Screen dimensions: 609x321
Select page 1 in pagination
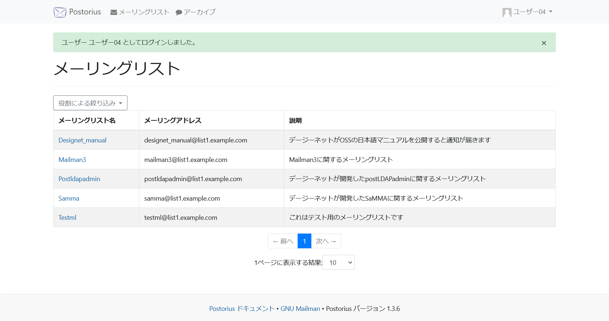click(304, 241)
